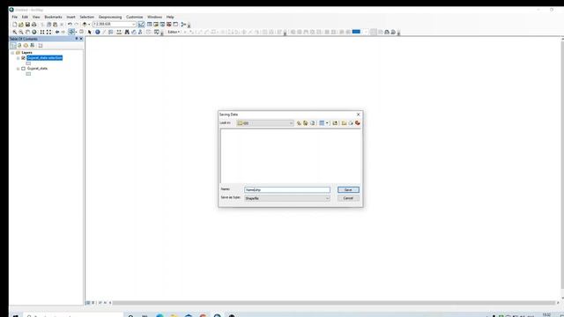
Task: Click the Name text field
Action: pyautogui.click(x=287, y=190)
